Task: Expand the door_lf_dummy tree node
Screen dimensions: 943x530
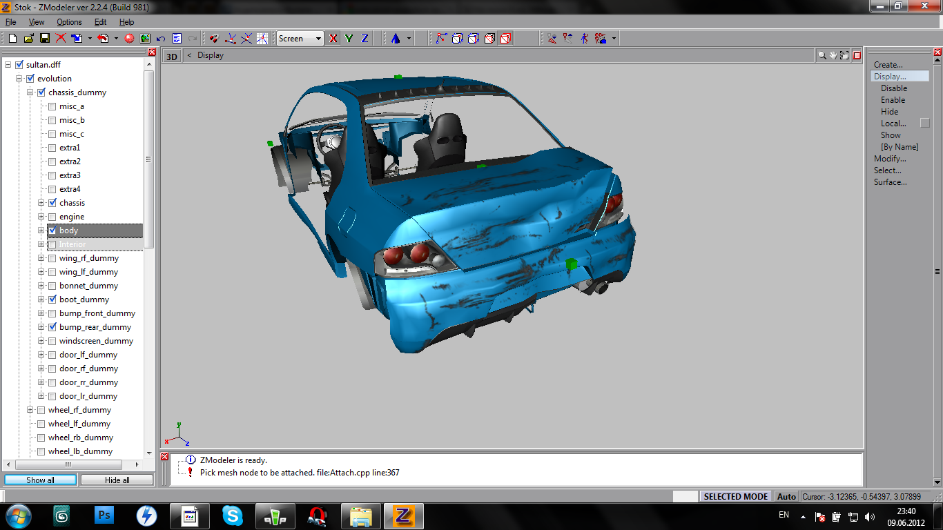Action: coord(41,355)
